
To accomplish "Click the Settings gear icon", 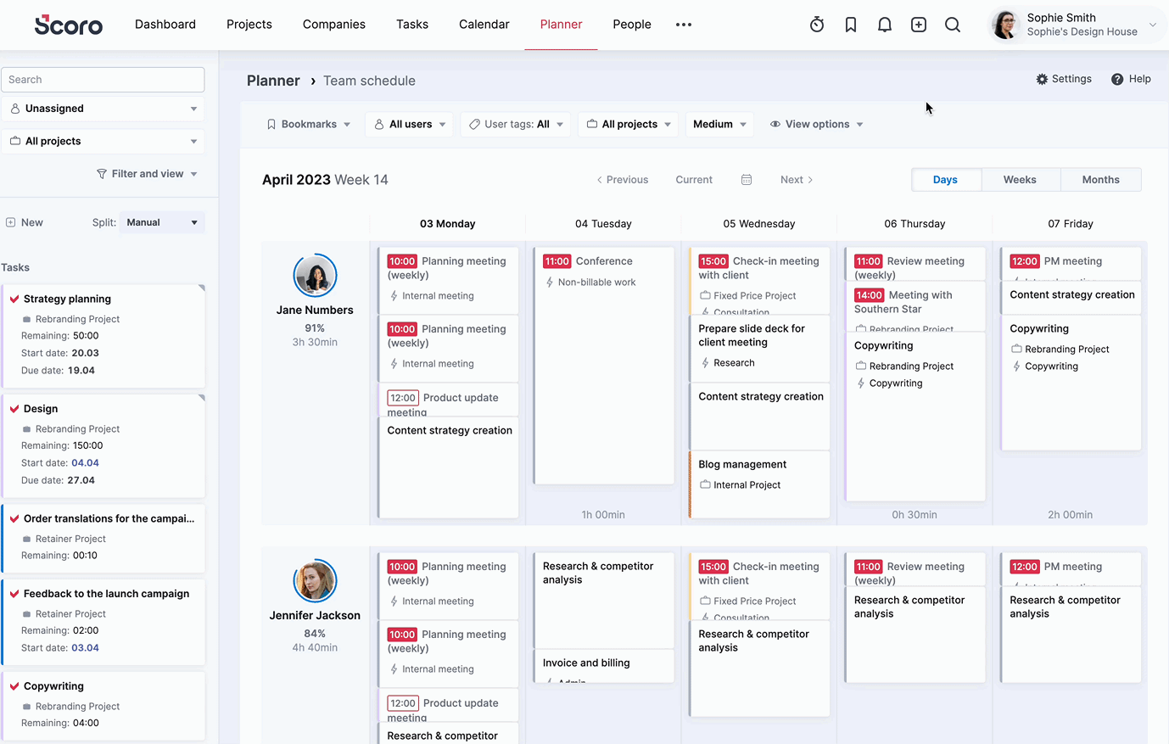I will click(1042, 79).
